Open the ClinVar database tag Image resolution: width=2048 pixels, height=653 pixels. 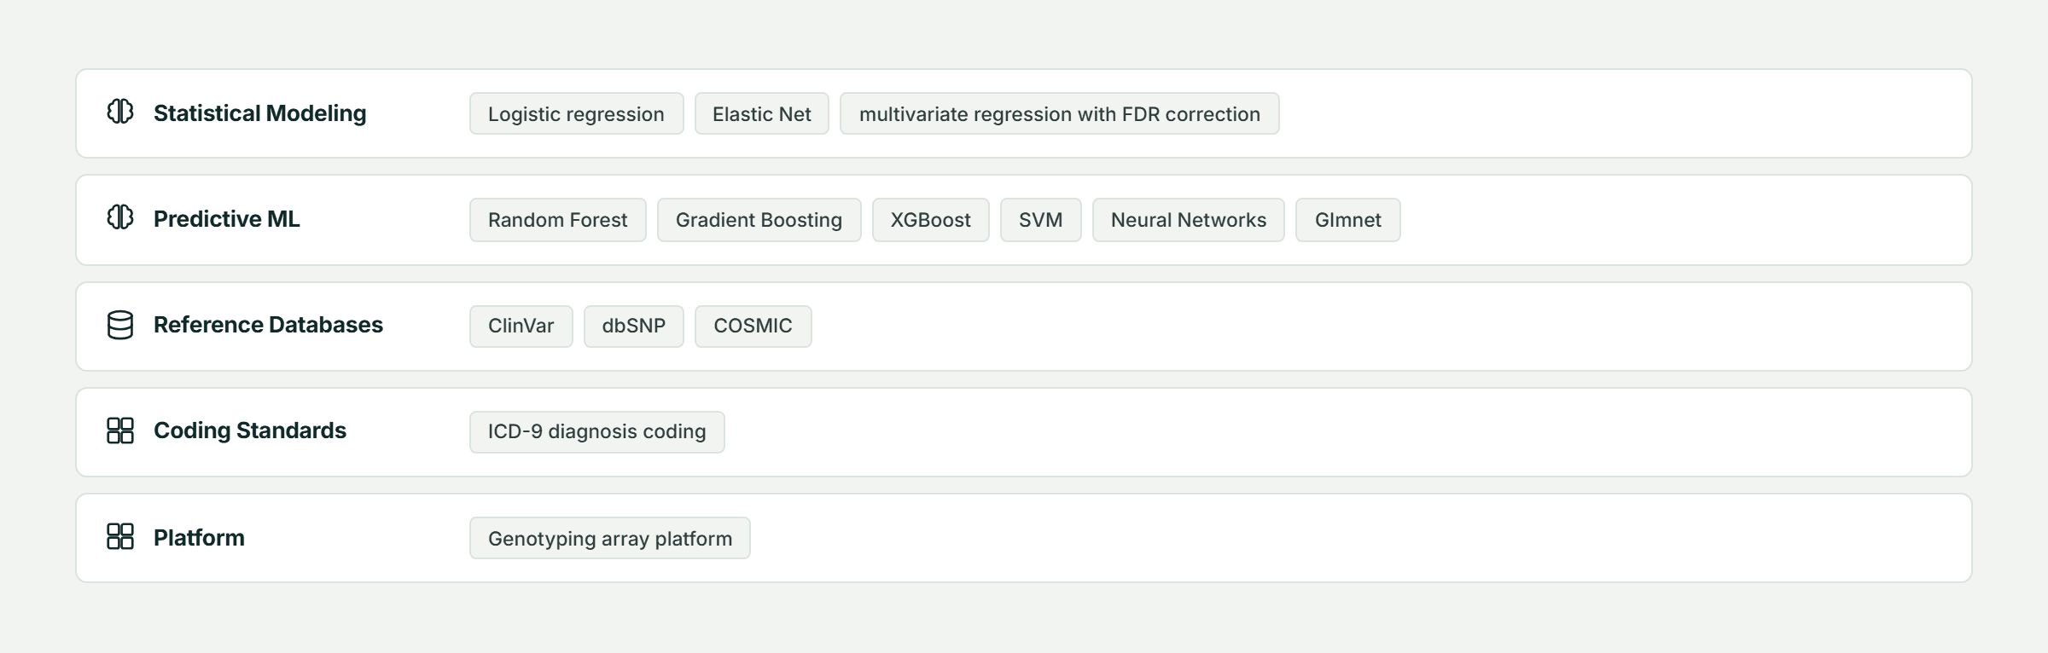click(521, 326)
